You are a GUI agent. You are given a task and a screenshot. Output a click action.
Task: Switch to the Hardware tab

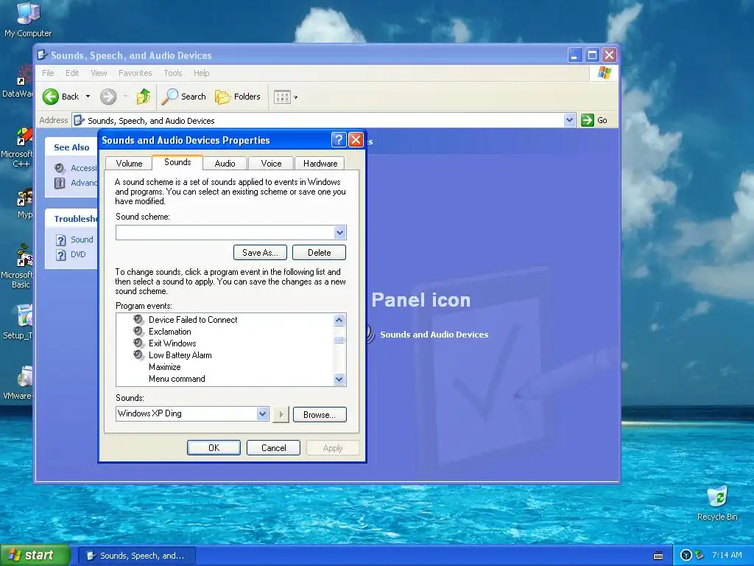click(320, 163)
